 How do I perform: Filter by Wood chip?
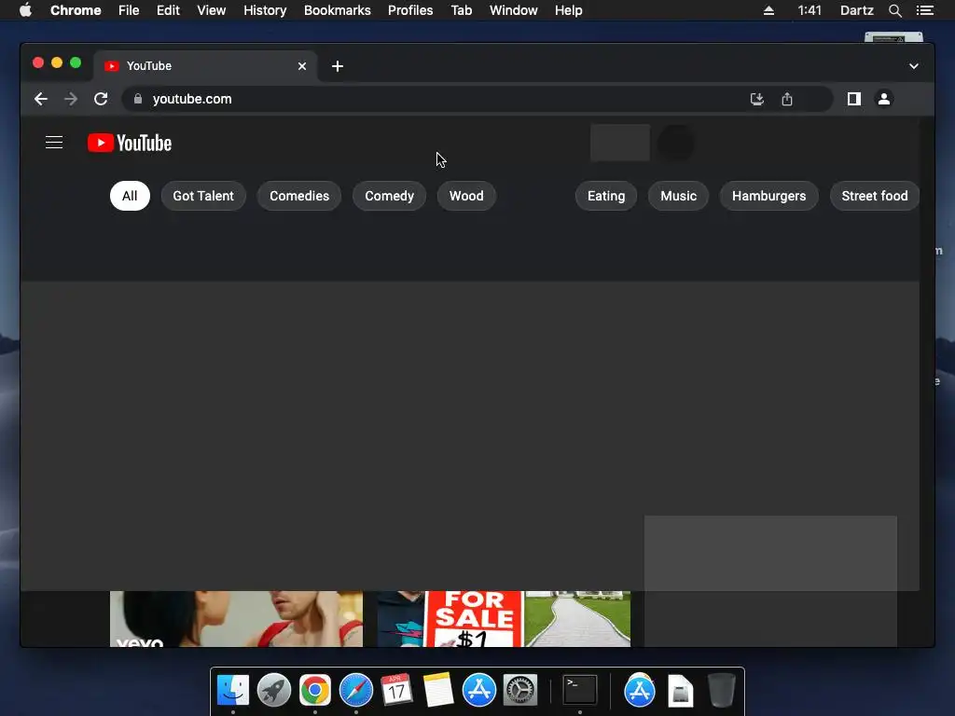[466, 196]
